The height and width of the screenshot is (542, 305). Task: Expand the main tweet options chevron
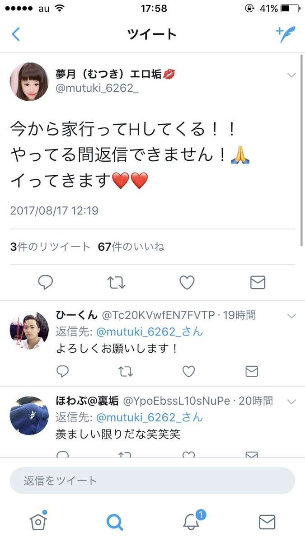291,75
